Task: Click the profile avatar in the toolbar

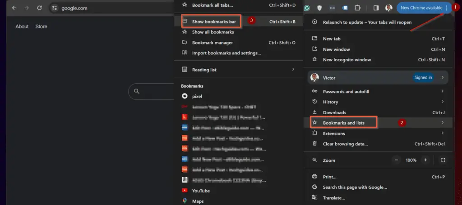Action: click(388, 8)
